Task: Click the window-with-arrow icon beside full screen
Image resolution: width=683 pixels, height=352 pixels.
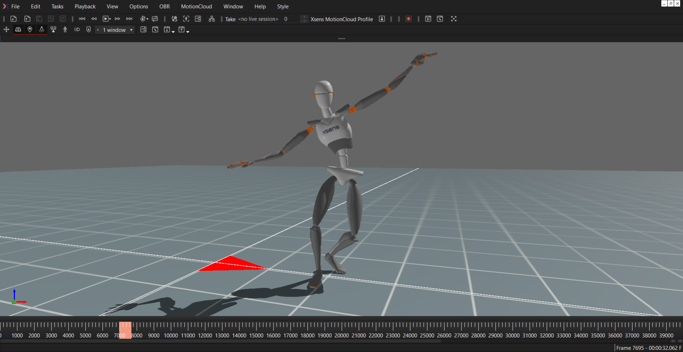Action: [x=440, y=19]
